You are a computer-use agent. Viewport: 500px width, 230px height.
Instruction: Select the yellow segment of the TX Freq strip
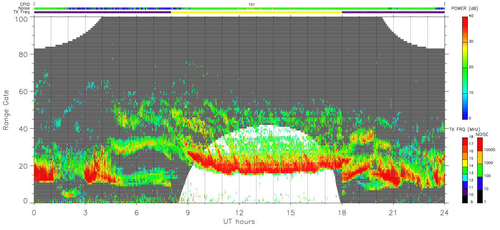click(257, 12)
